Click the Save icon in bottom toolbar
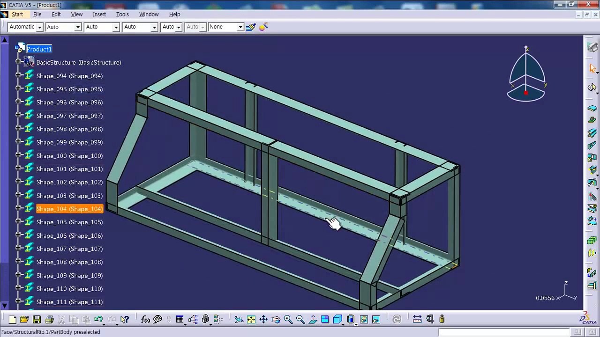This screenshot has height=337, width=600. coord(37,320)
